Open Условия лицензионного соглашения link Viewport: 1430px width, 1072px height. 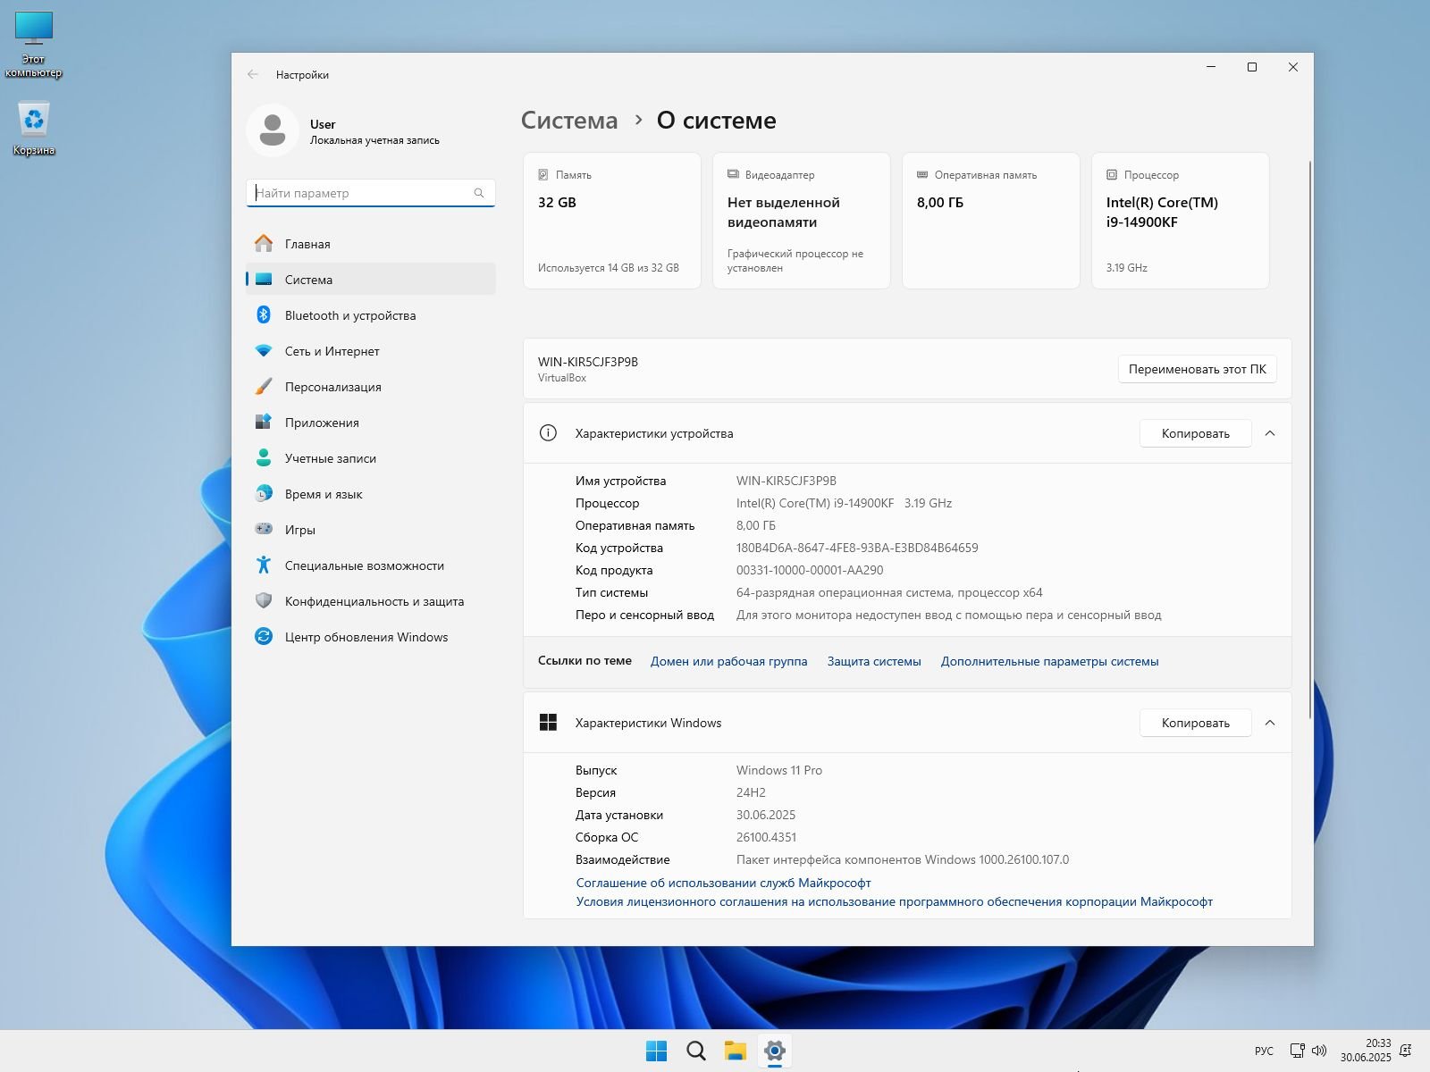tap(894, 901)
